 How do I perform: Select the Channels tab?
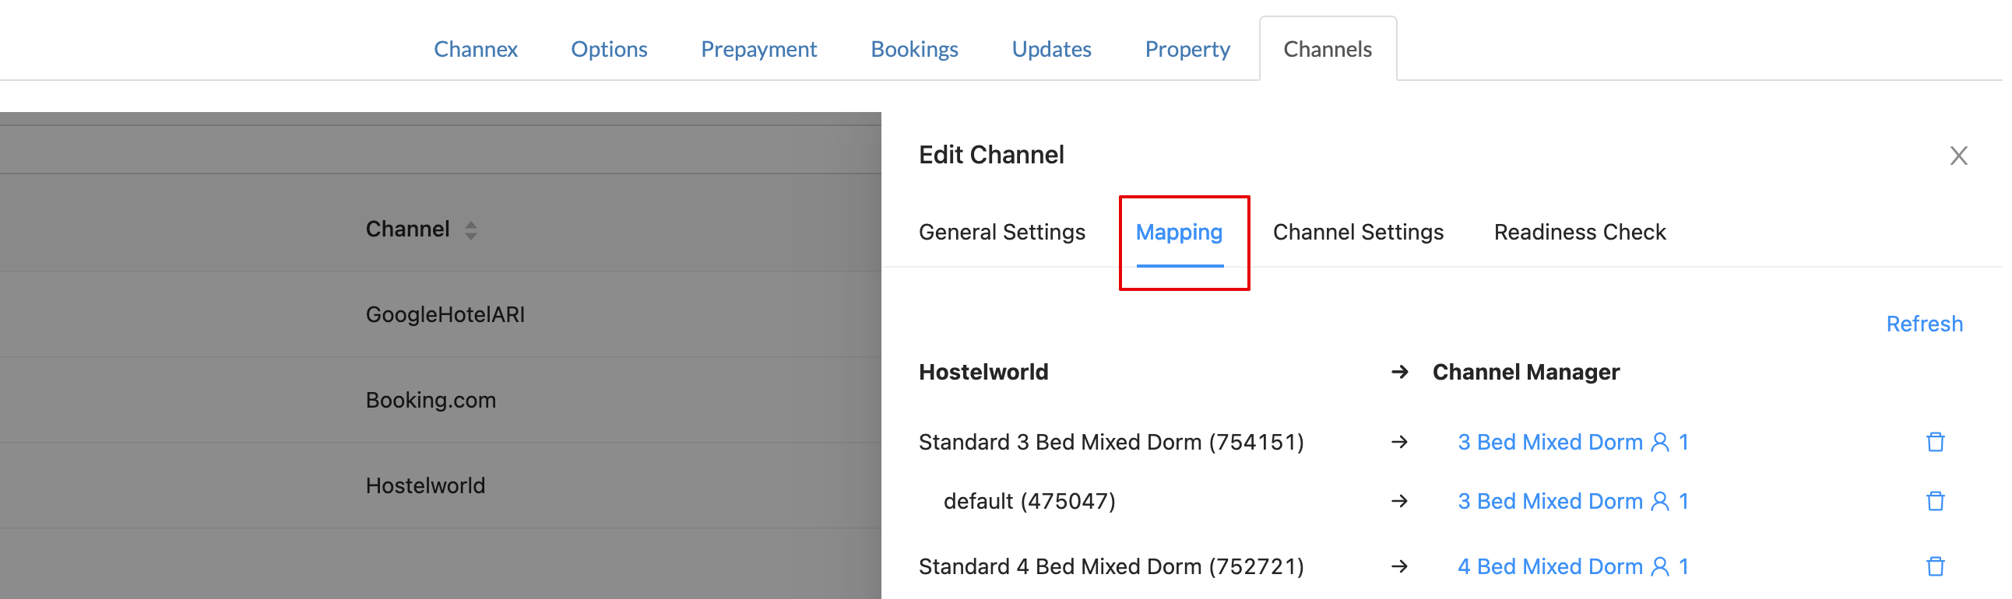1328,49
